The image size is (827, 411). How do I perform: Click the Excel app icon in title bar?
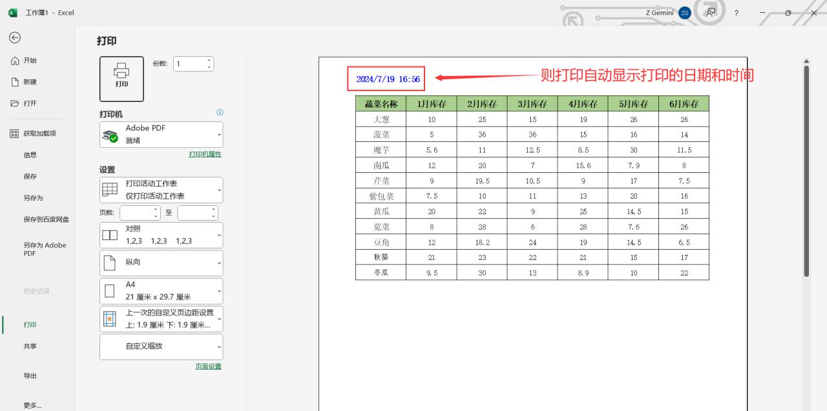point(13,12)
